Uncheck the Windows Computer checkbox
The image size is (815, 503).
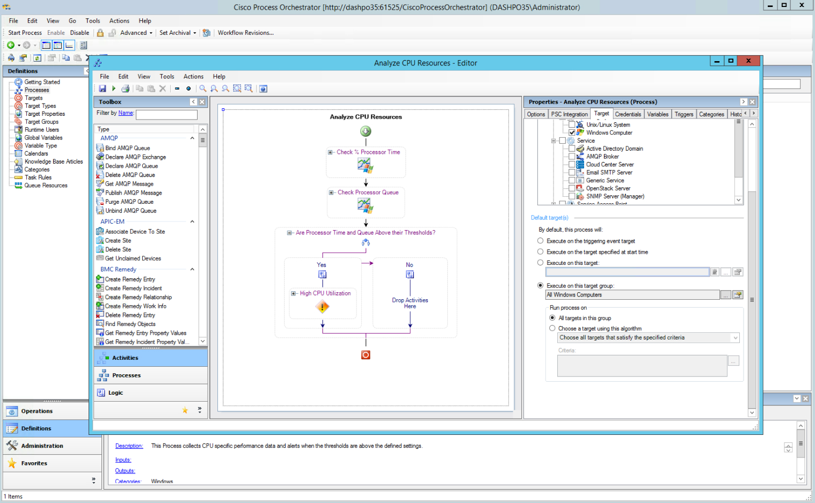572,132
